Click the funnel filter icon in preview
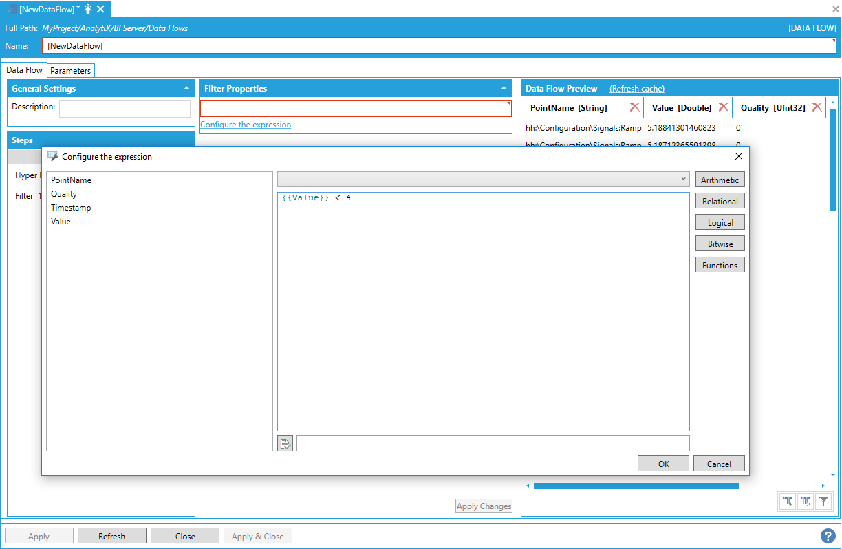The height and width of the screenshot is (549, 842). (x=823, y=502)
